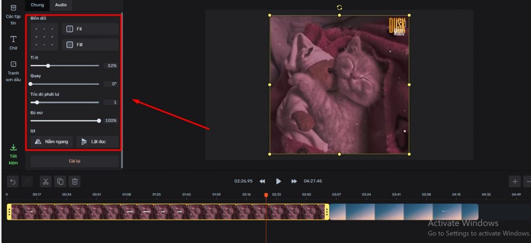Click the Độ mờ opacity slider
The width and height of the screenshot is (531, 243).
65,120
